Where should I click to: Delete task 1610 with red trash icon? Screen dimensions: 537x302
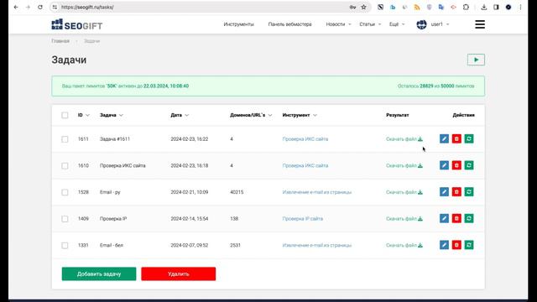(456, 165)
